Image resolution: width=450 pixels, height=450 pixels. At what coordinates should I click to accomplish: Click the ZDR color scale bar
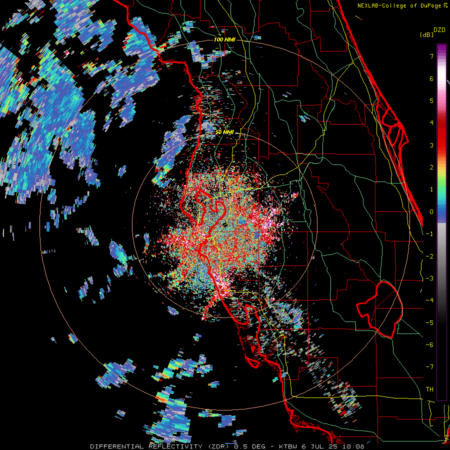(441, 222)
